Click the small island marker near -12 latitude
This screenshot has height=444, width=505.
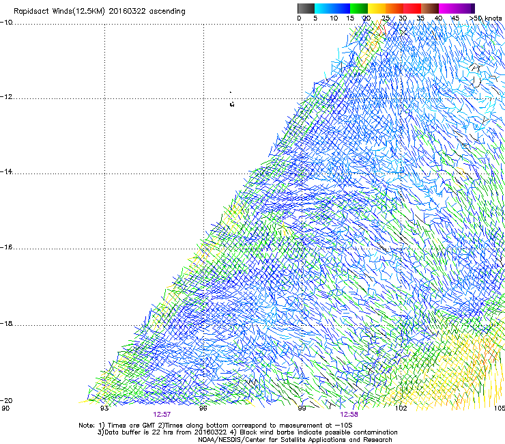(232, 104)
